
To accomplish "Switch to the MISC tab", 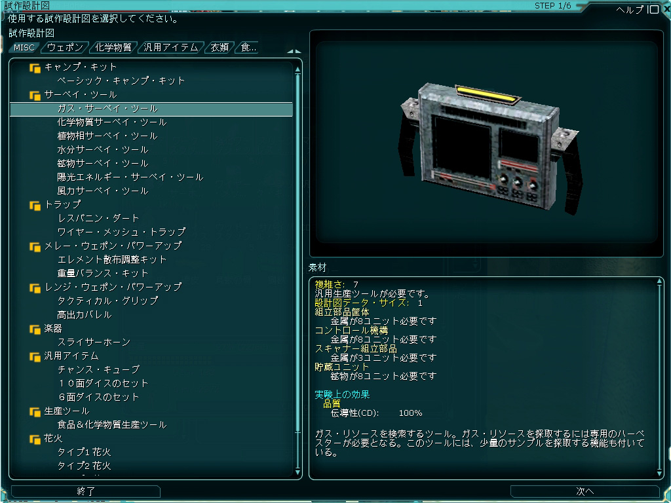I will click(x=24, y=47).
